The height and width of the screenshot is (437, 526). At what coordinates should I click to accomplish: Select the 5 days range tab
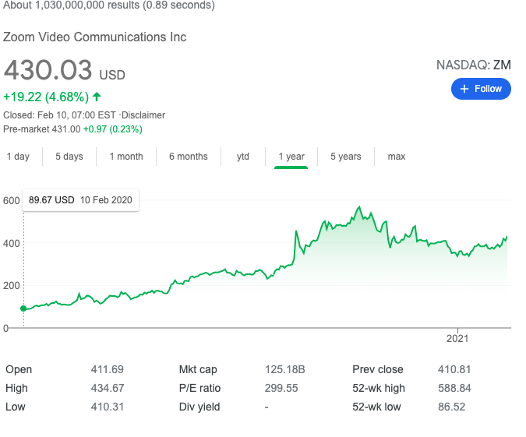69,157
